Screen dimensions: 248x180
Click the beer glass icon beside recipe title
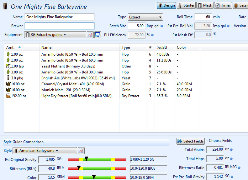click(x=5, y=6)
